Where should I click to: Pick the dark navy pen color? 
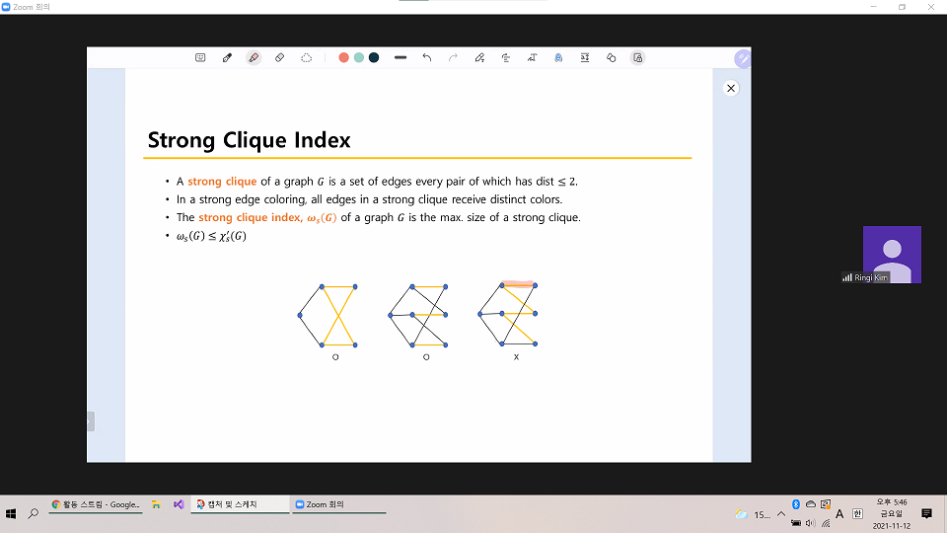[x=374, y=58]
